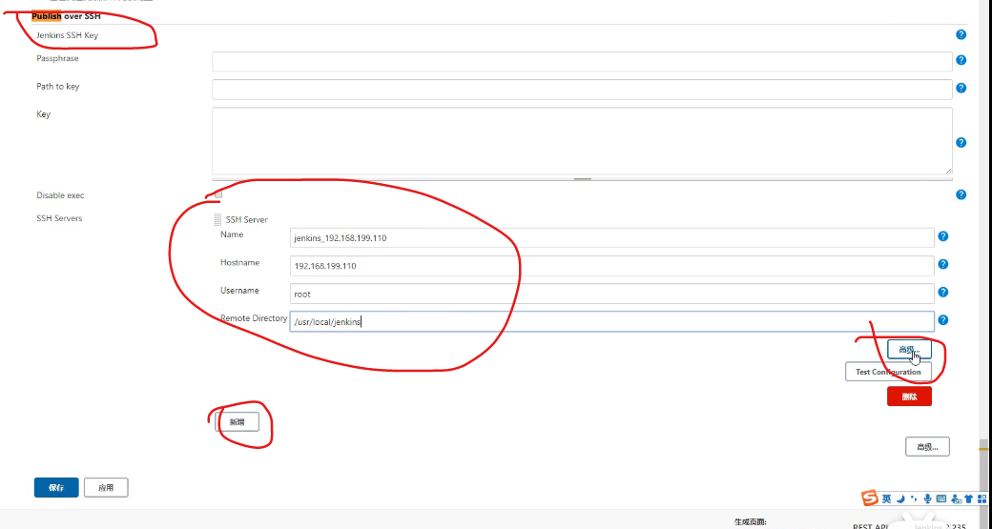
Task: Click Test Configuration button
Action: click(888, 372)
